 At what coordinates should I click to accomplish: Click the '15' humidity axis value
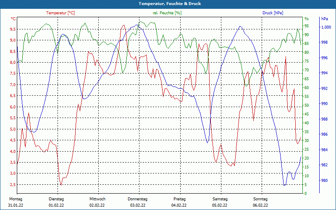(307, 167)
